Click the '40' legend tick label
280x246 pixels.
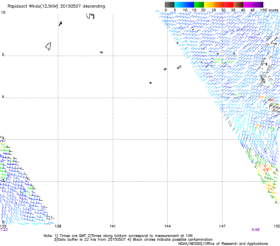[243, 10]
